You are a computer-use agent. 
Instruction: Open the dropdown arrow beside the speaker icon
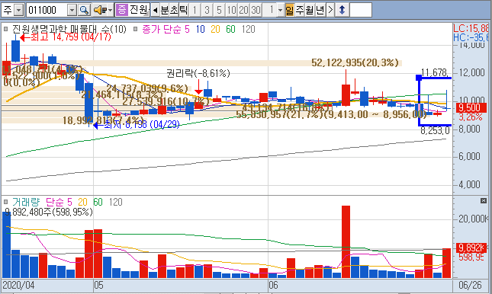coord(110,11)
